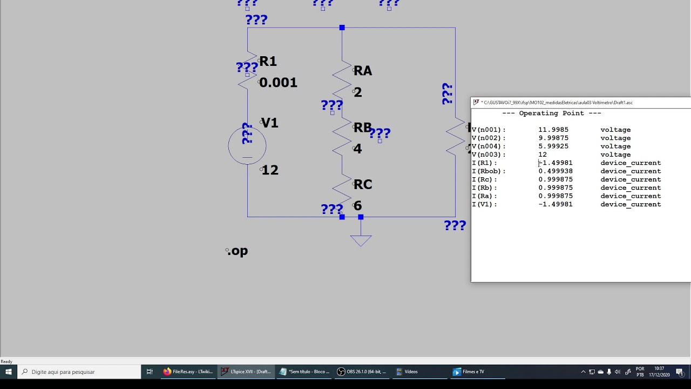Click the 0.499938 current value
The width and height of the screenshot is (691, 389).
coord(555,171)
